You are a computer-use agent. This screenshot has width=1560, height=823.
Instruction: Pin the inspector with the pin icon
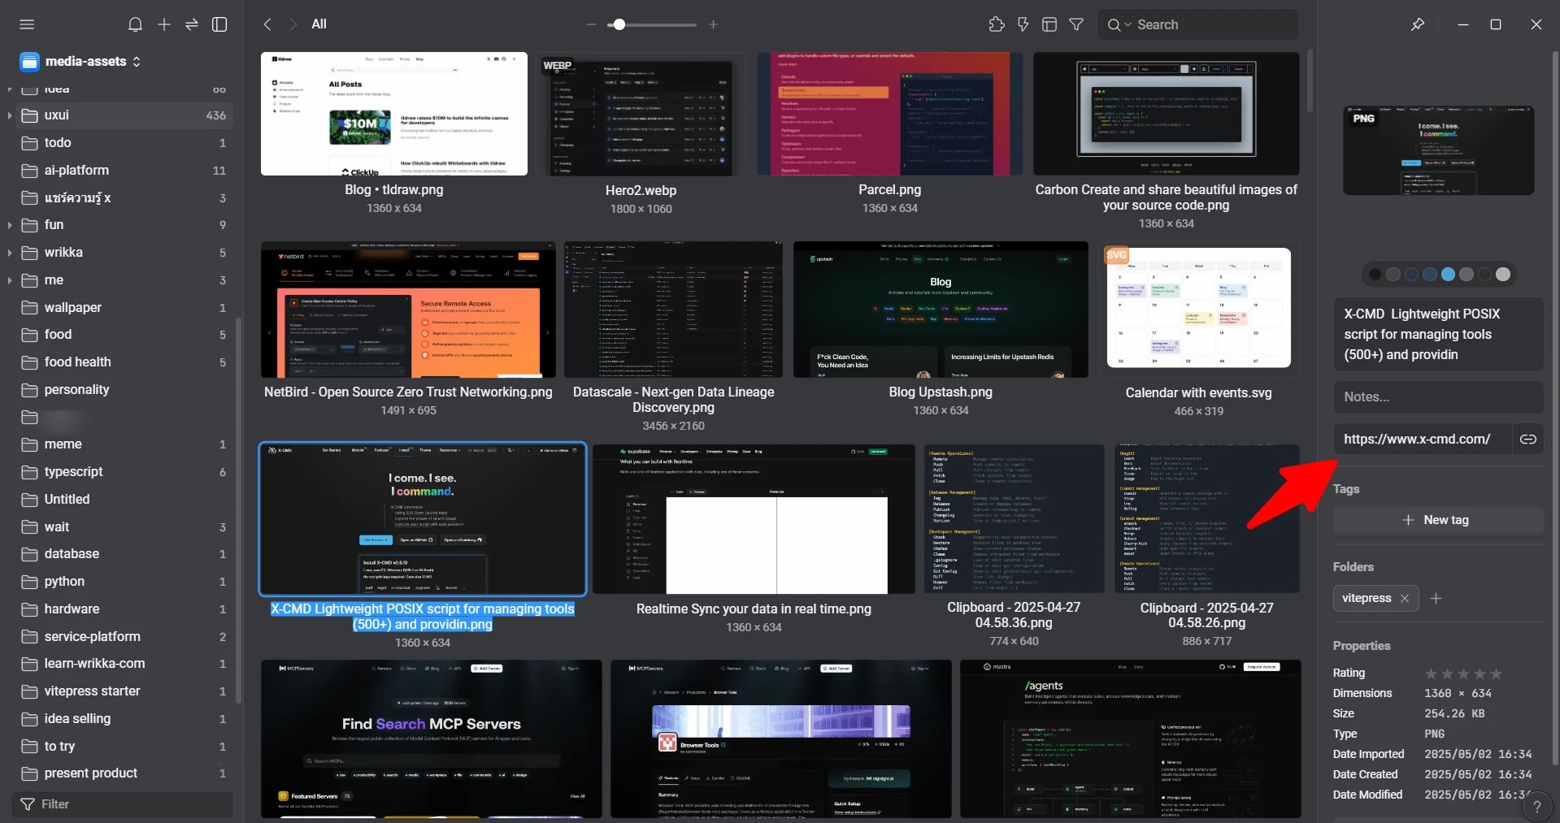(x=1418, y=24)
